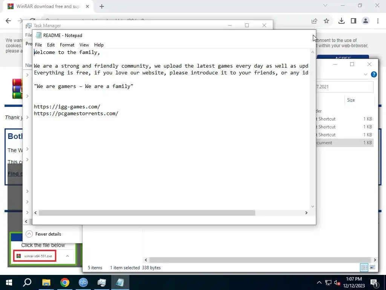This screenshot has height=290, width=386.
Task: Open new tab in Chrome
Action: [102, 6]
